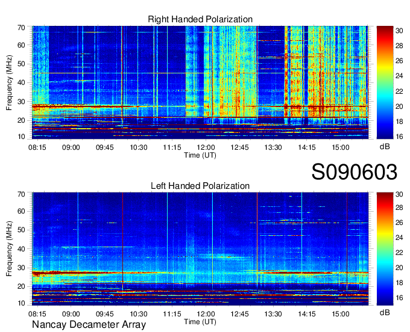
Task: Click the "Left Handed Polarization" plot title
Action: click(x=200, y=186)
